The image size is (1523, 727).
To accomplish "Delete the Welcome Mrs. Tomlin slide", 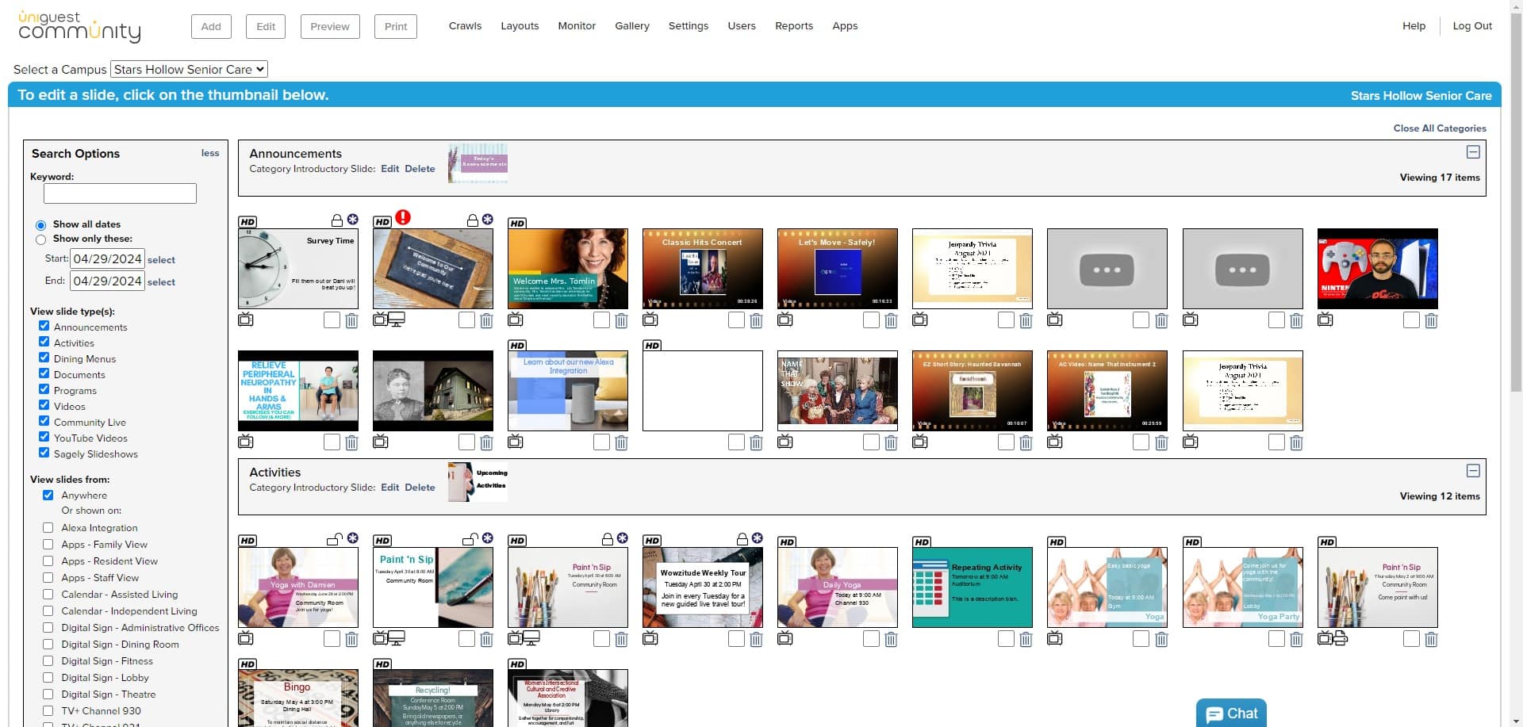I will (x=621, y=320).
